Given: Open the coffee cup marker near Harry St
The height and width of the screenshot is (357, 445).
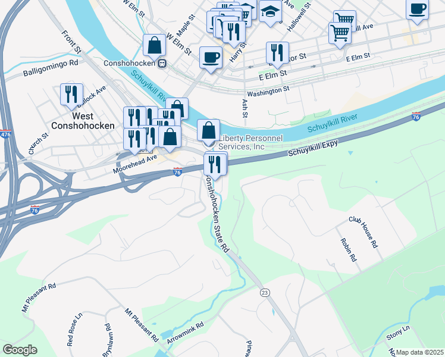Looking at the screenshot, I should 211,58.
